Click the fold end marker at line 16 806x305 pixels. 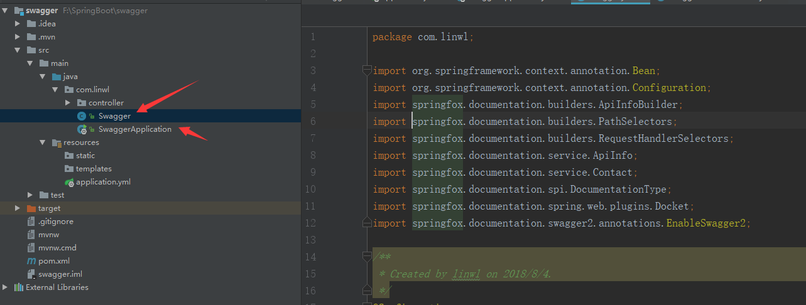click(368, 291)
